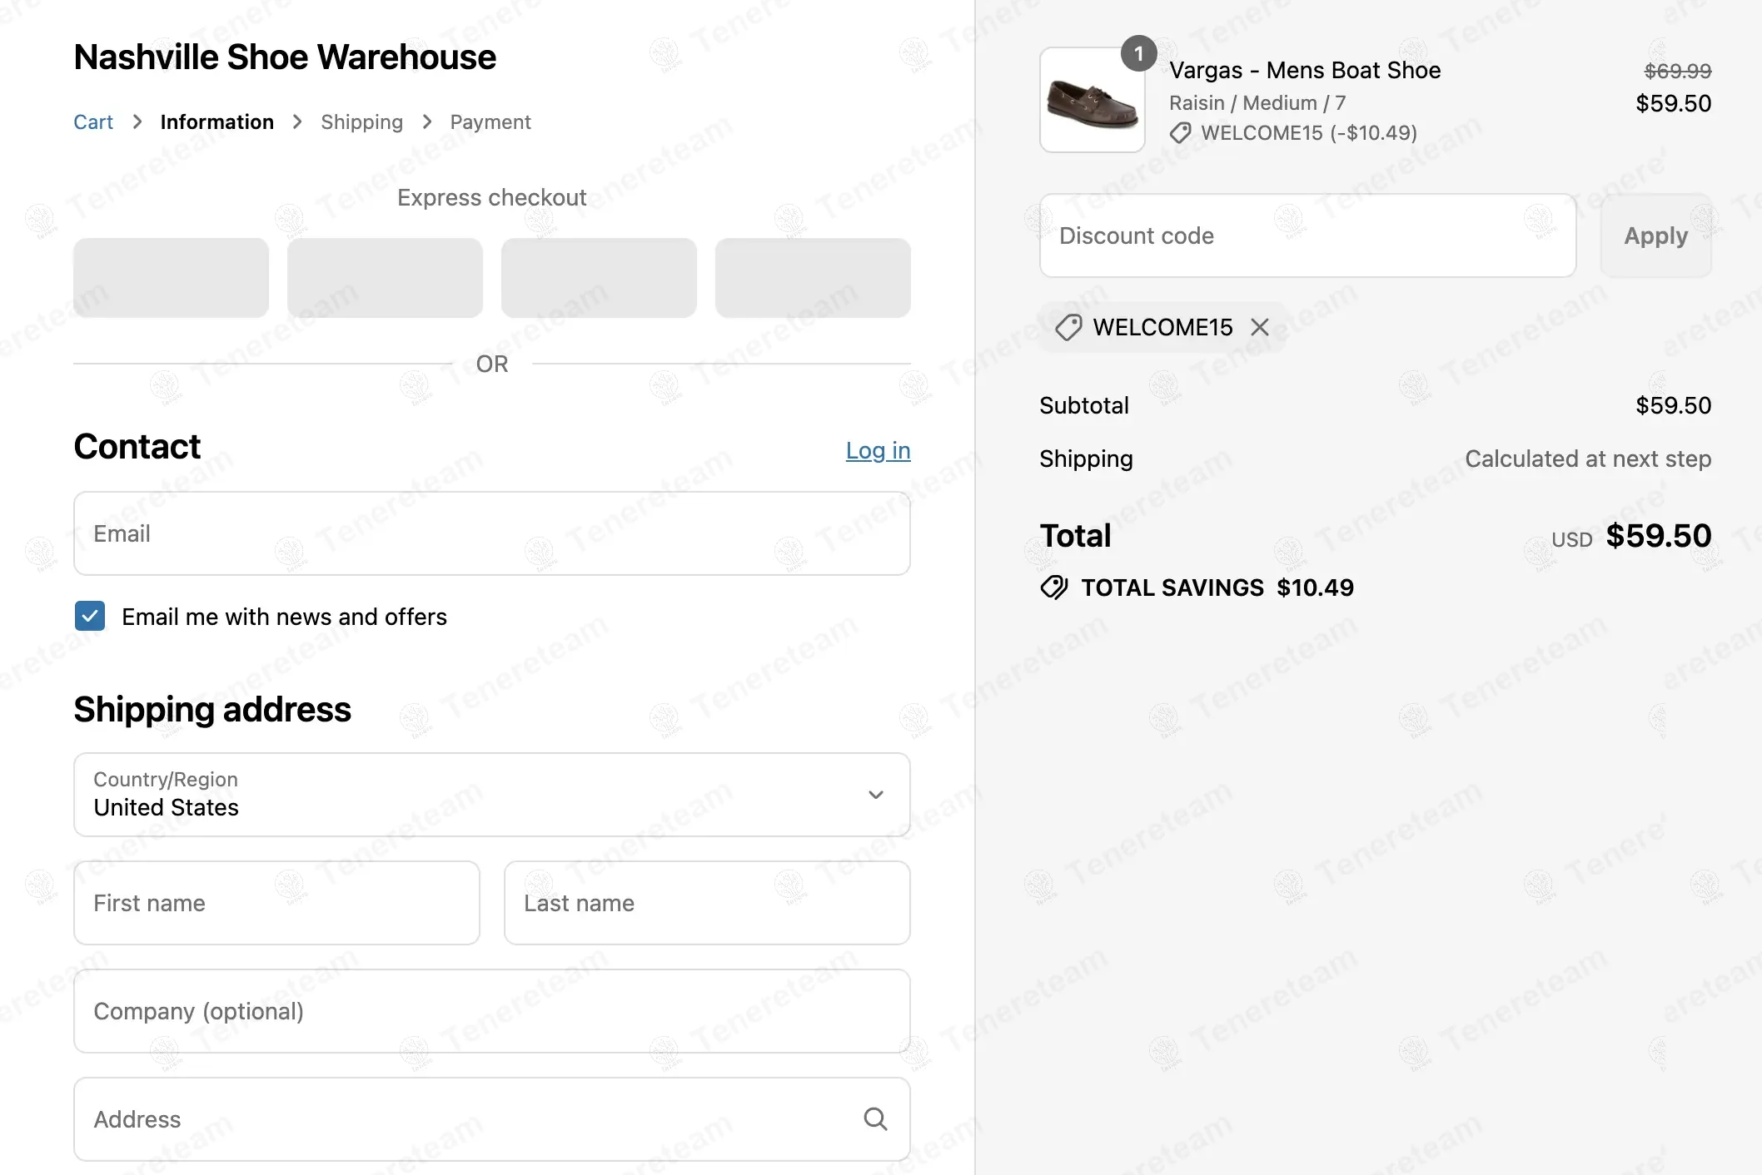Click the address search magnifier icon
The image size is (1762, 1175).
point(875,1119)
